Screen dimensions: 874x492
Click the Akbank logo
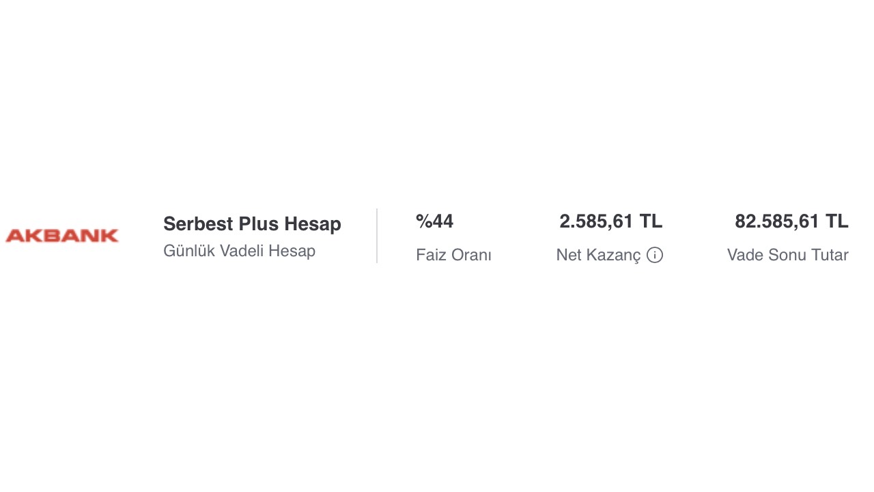pos(62,236)
